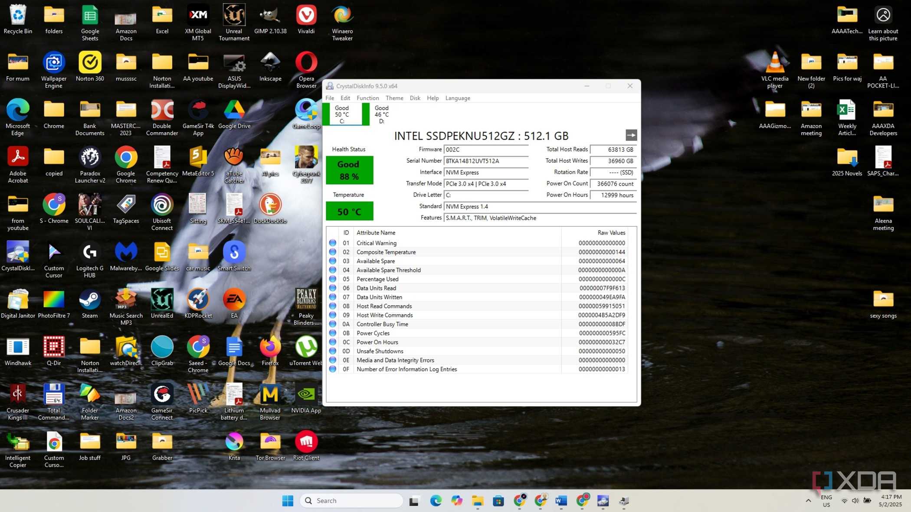Image resolution: width=911 pixels, height=512 pixels.
Task: Open the Adobe Acrobat desktop icon
Action: (18, 165)
